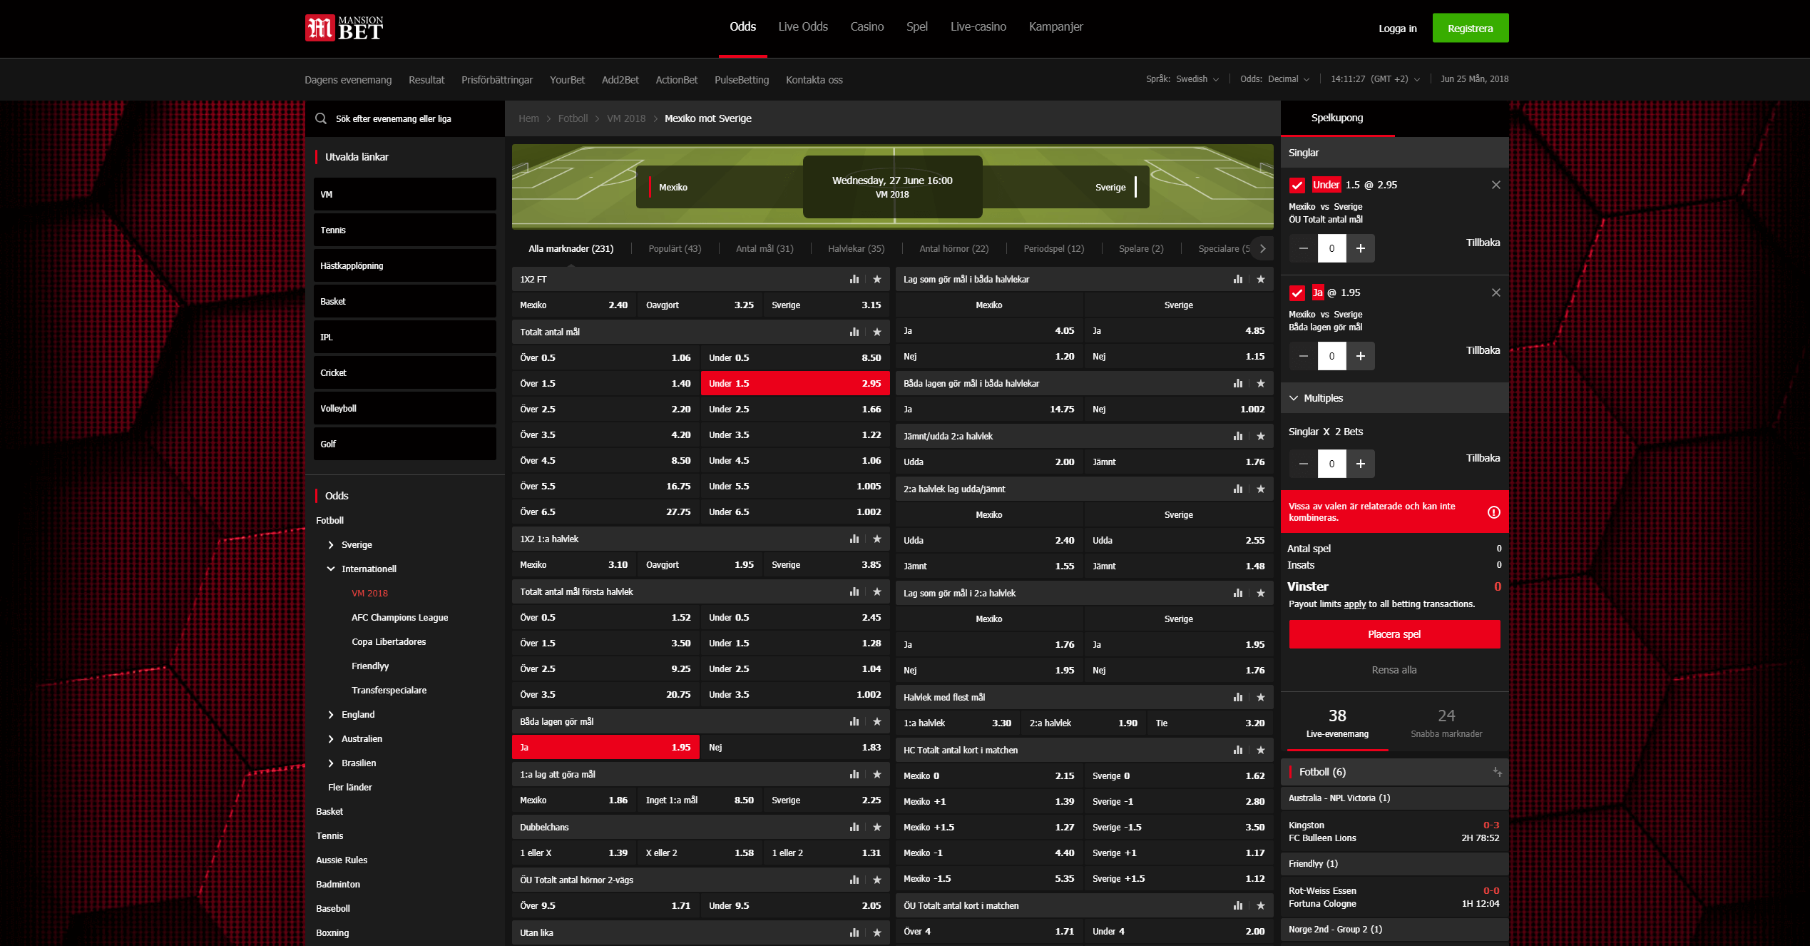
Task: Open statistics icon for Totalt antal mål
Action: [854, 332]
